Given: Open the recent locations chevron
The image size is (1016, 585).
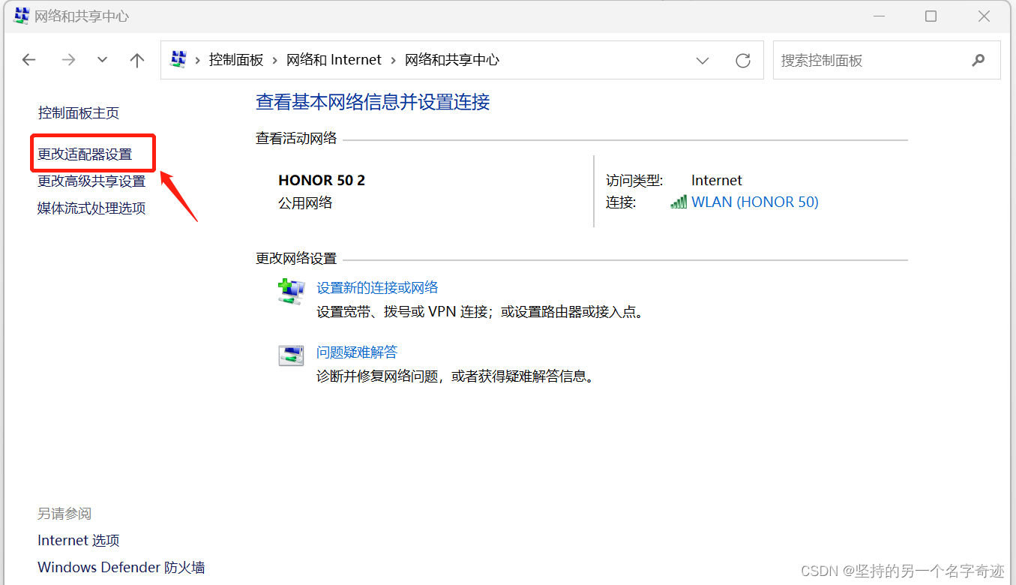Looking at the screenshot, I should 103,60.
